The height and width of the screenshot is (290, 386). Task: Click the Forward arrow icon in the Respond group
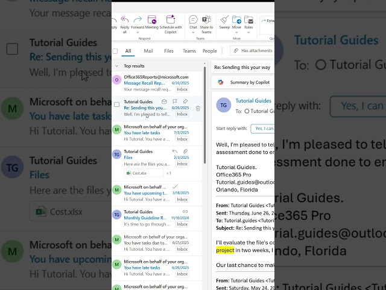tap(138, 19)
